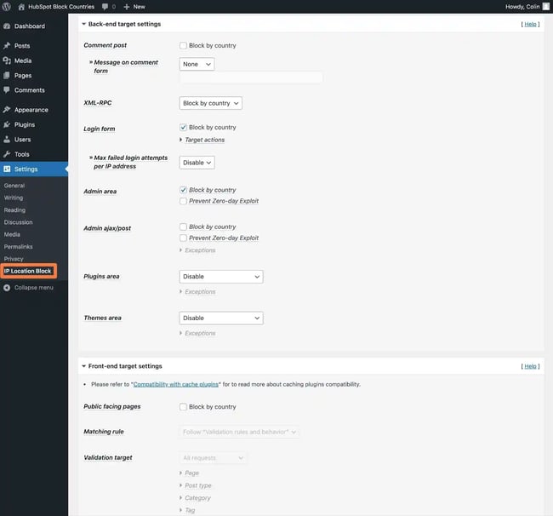Expand Target actions under Login form
The image size is (553, 516).
click(202, 140)
